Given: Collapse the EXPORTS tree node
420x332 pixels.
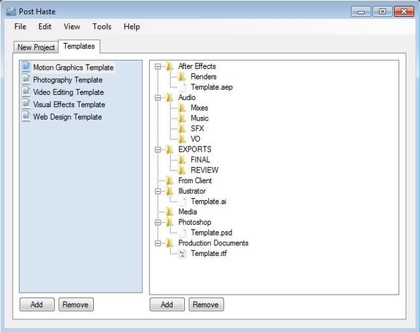Looking at the screenshot, I should click(x=158, y=149).
